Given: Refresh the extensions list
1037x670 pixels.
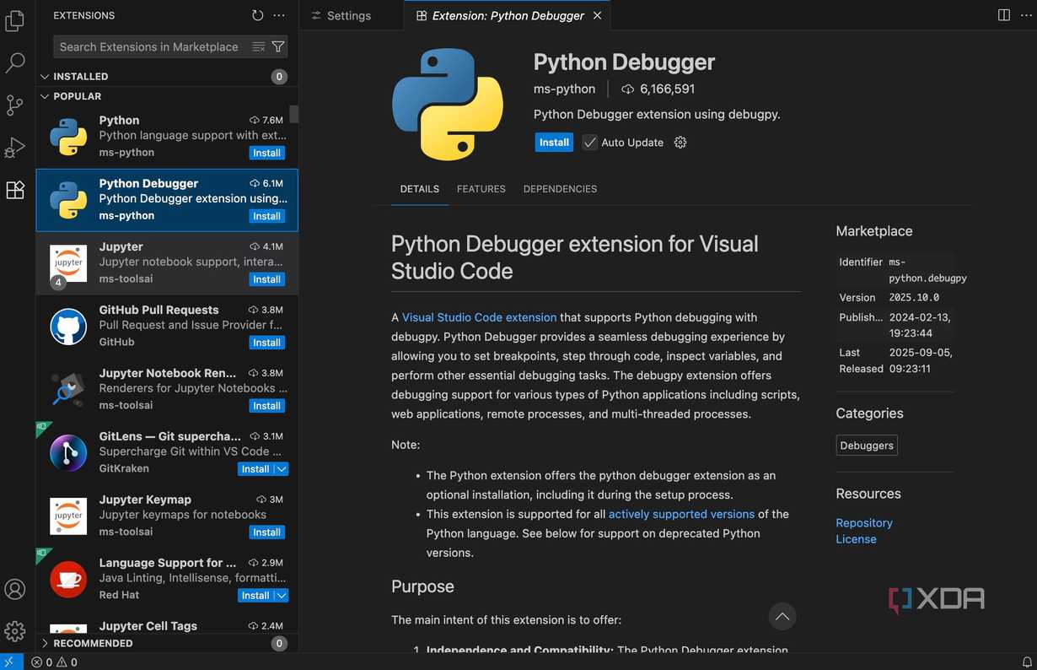Looking at the screenshot, I should coord(258,15).
